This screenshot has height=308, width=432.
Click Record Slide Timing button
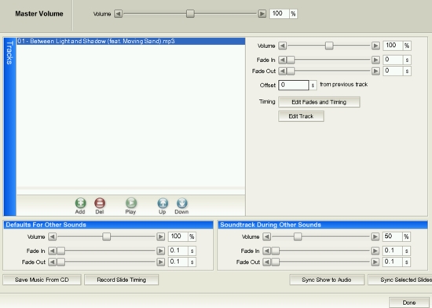[x=122, y=280]
